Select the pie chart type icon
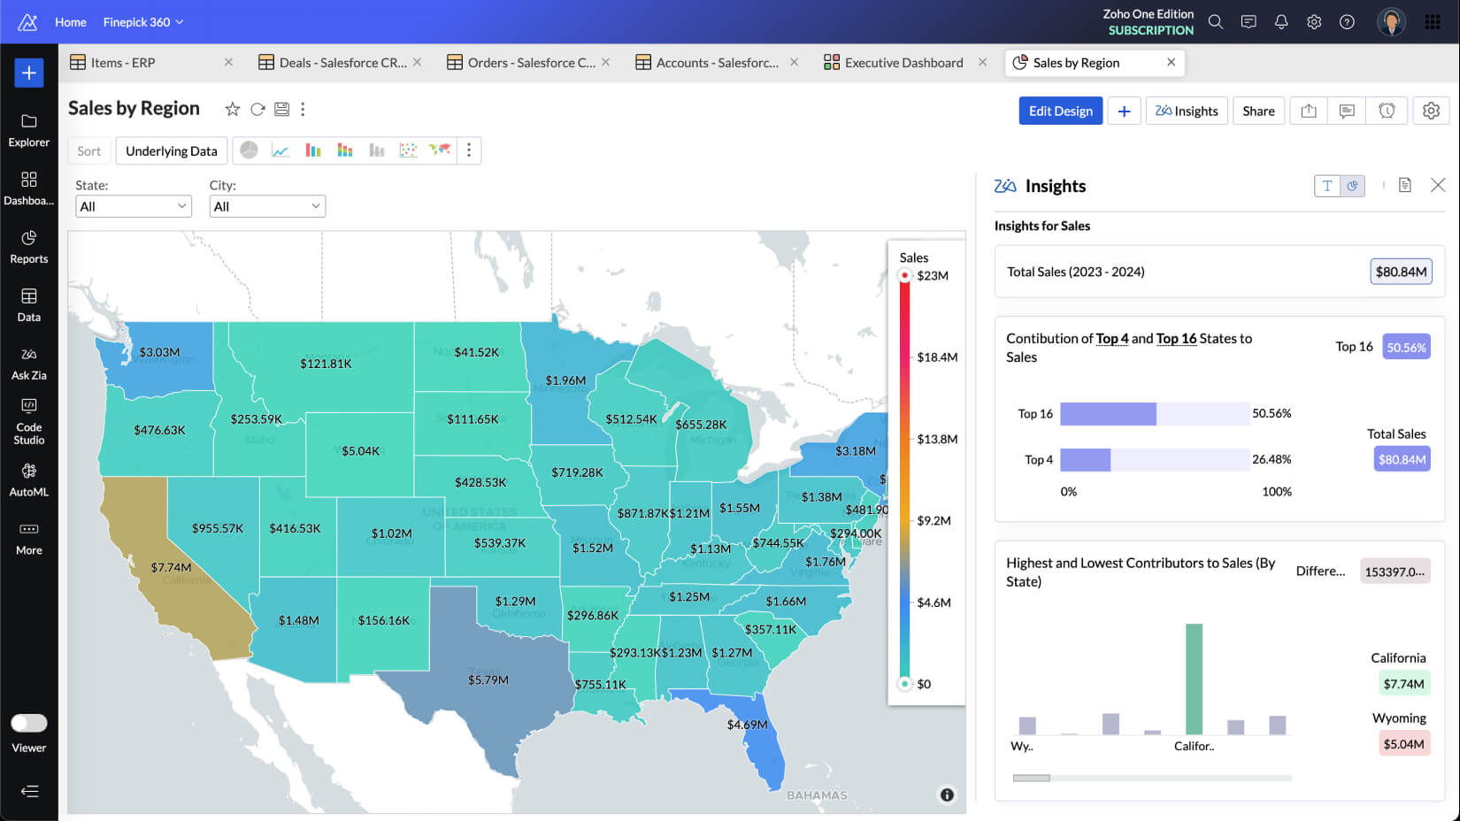This screenshot has height=821, width=1460. point(250,150)
